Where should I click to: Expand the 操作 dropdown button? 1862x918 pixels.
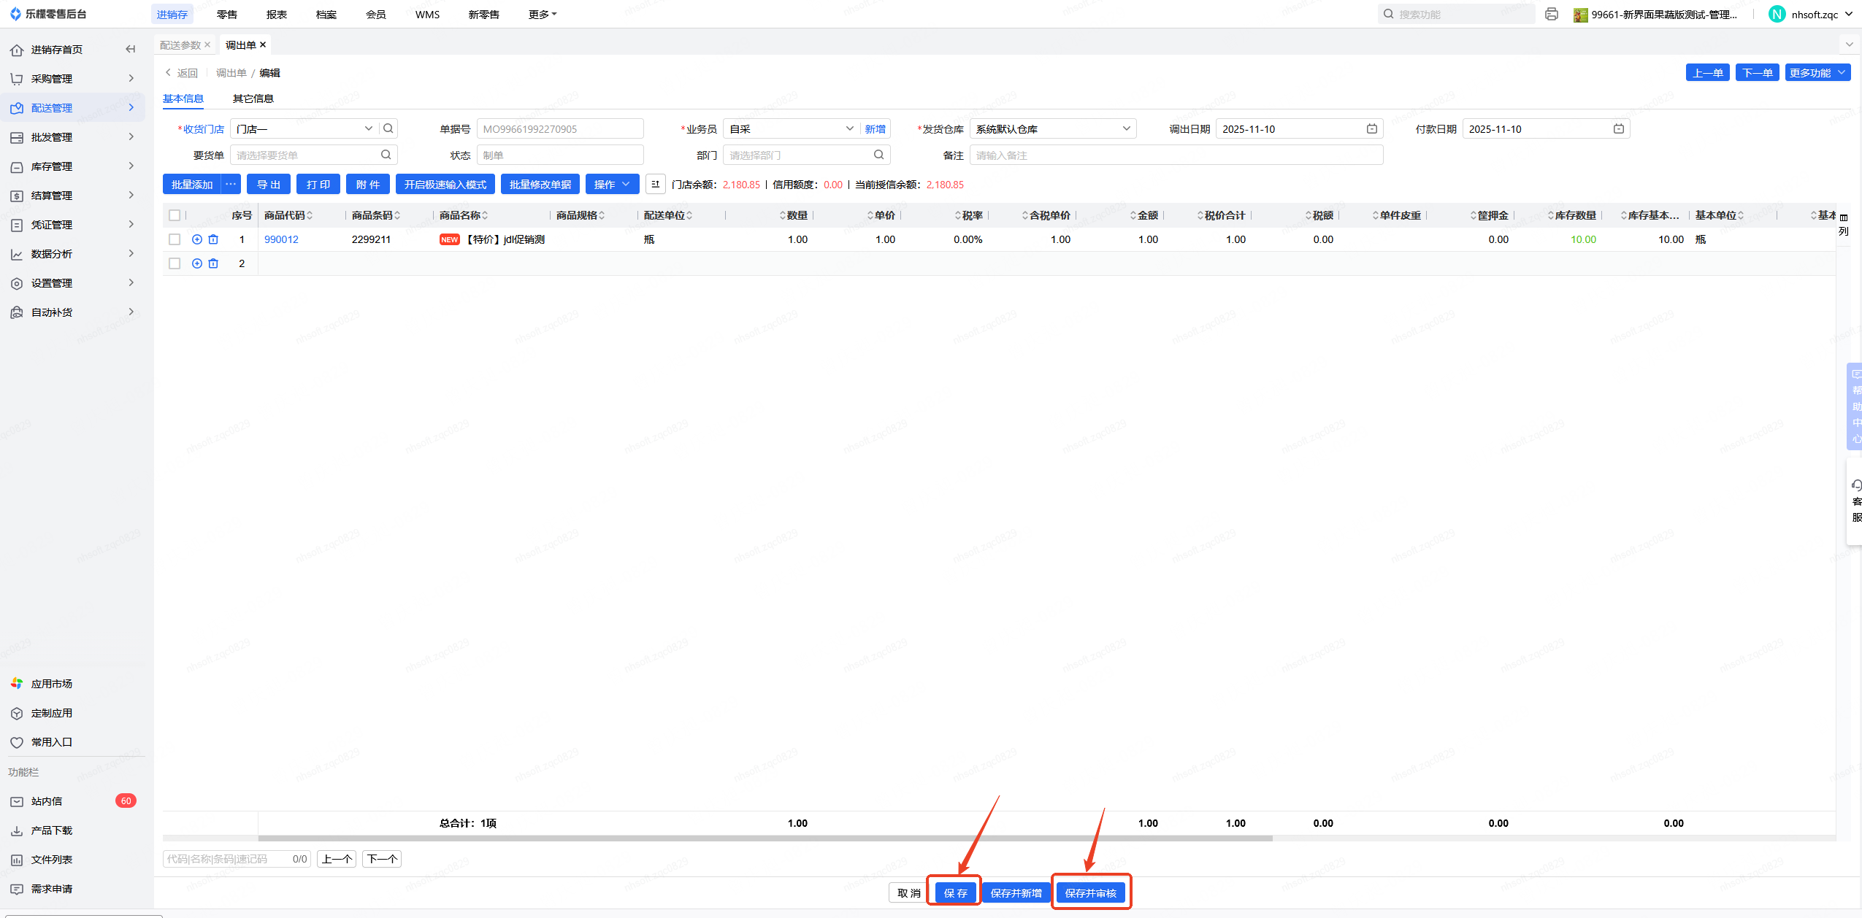612,185
